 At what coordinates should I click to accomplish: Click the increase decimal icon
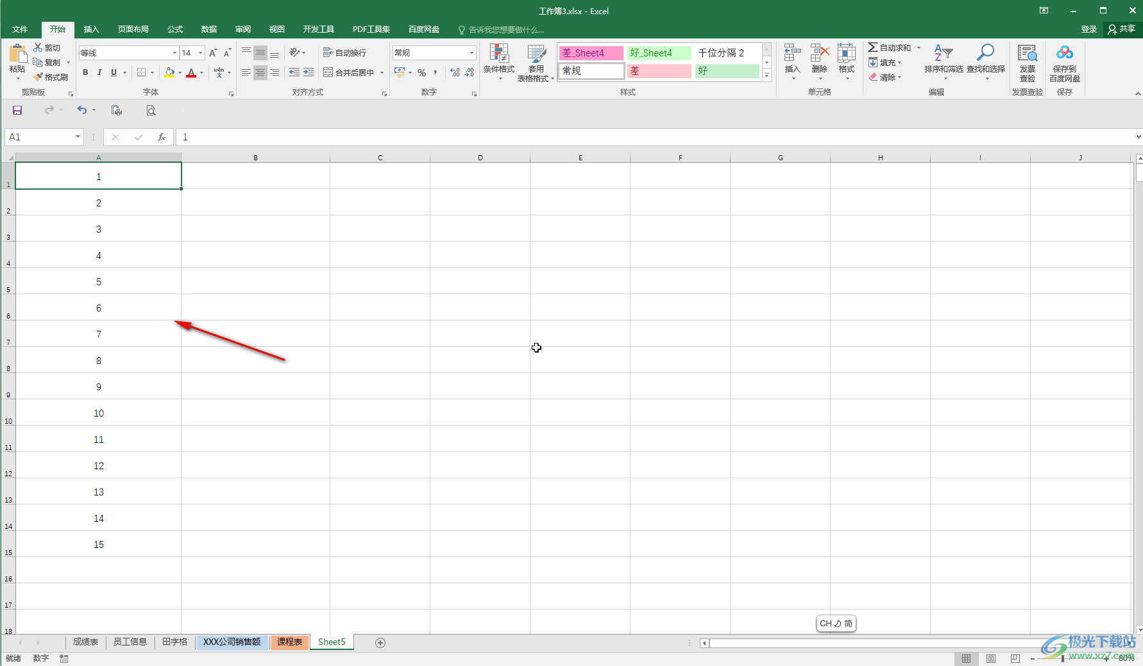point(455,72)
